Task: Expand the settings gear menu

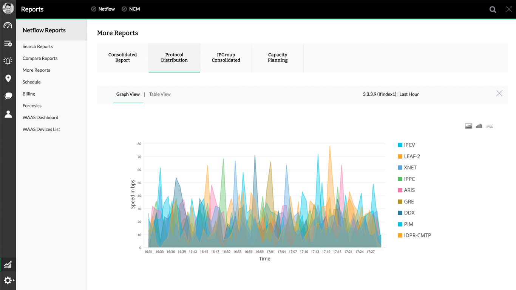Action: [8, 281]
